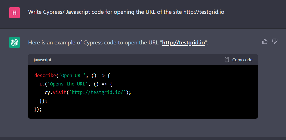
Task: Click the last closing }); code line
Action: pyautogui.click(x=38, y=109)
